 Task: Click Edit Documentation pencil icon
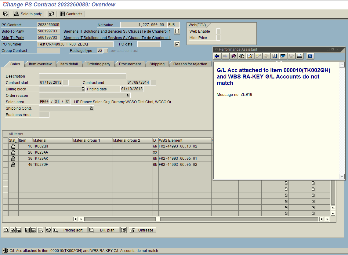pyautogui.click(x=250, y=56)
